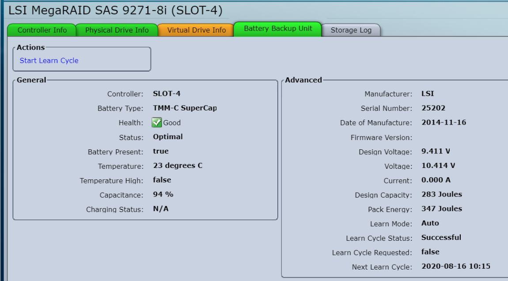
Task: Select the Battery Backup Unit tab
Action: (278, 29)
